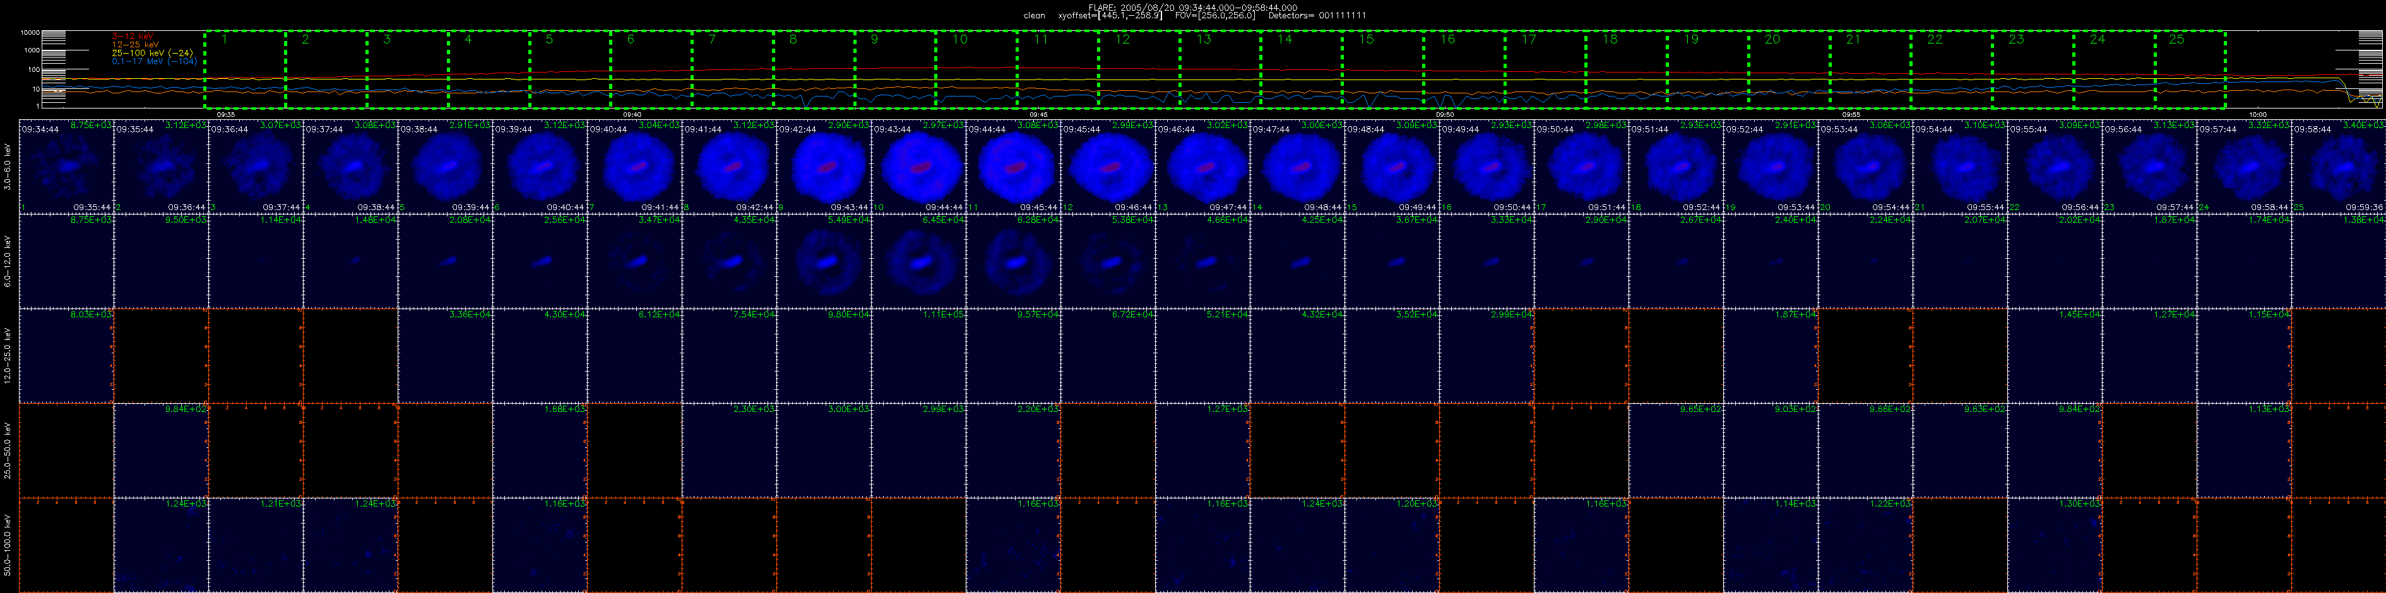
Task: Open the 3.0-6.0 keV image starting 09:34:44
Action: pos(66,167)
